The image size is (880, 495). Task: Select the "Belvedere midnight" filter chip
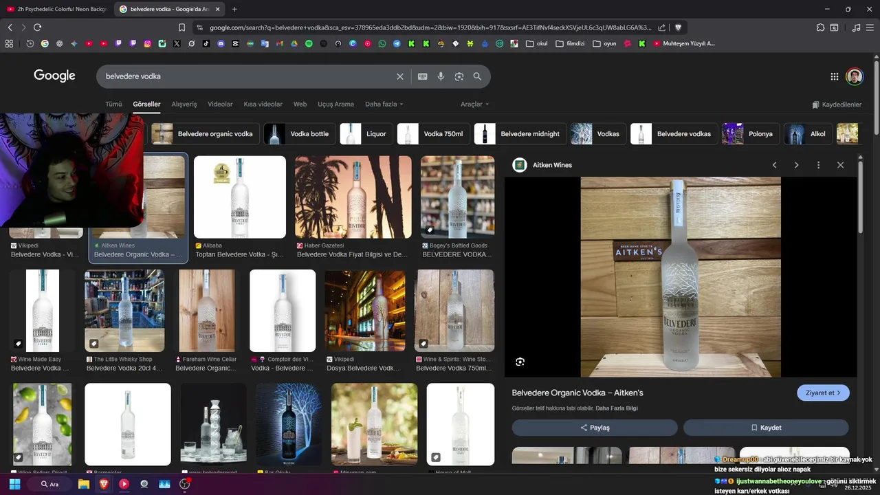pyautogui.click(x=520, y=134)
